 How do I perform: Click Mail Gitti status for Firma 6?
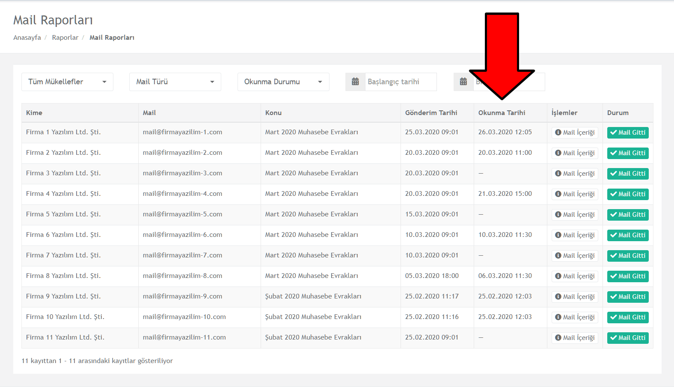(628, 235)
